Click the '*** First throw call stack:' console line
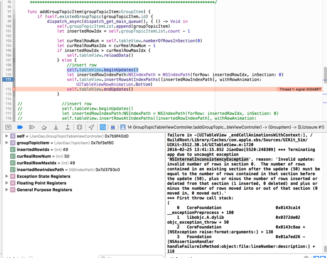This screenshot has width=327, height=258. click(200, 198)
